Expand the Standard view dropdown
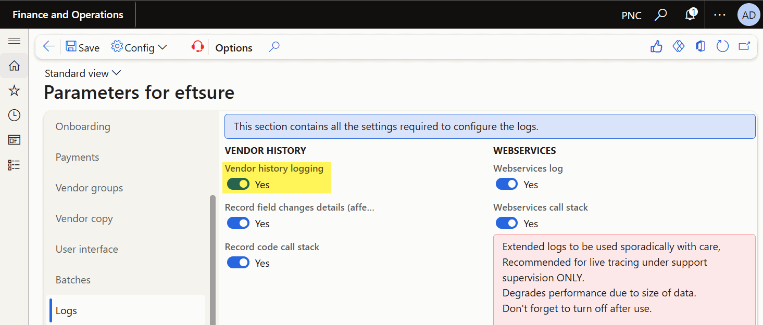Viewport: 763px width, 325px height. click(x=83, y=73)
